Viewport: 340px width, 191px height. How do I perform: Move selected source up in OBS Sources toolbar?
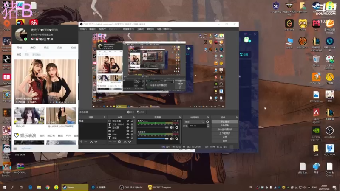pos(125,142)
